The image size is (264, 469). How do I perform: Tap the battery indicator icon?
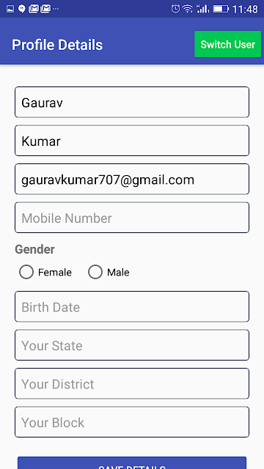[x=221, y=9]
